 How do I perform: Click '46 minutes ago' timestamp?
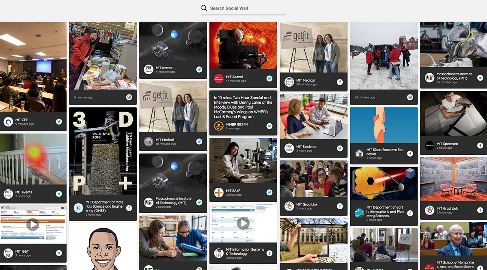[x=236, y=81]
